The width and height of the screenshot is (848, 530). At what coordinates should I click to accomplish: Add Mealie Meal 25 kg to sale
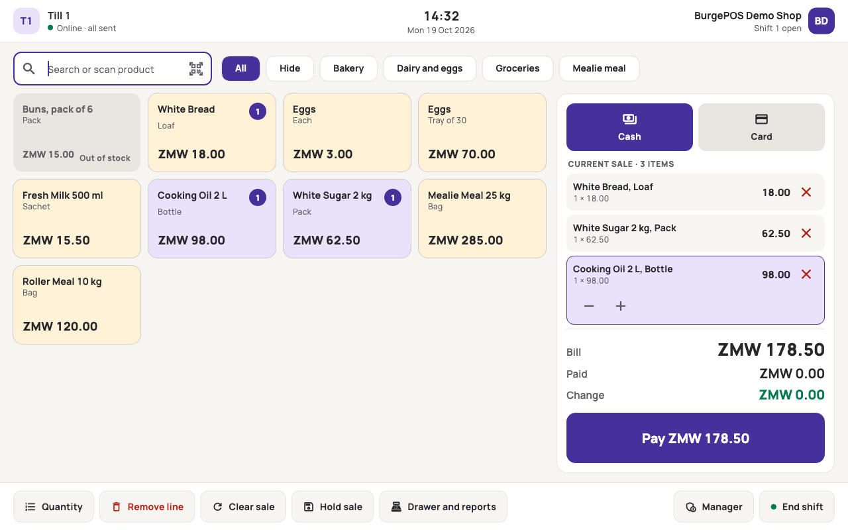[482, 219]
